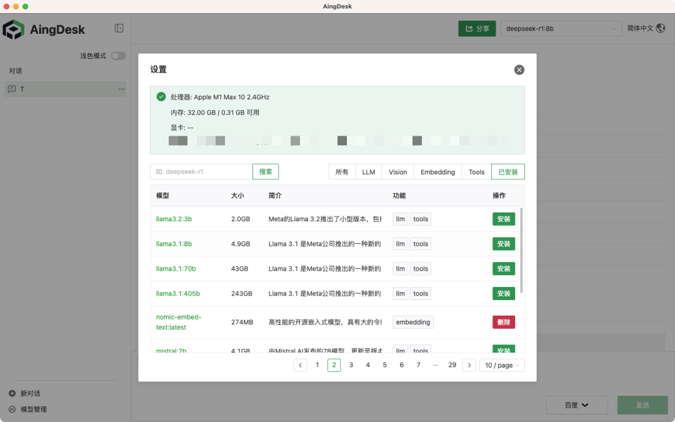The height and width of the screenshot is (422, 675).
Task: Toggle the 浅色模式 light mode switch
Action: point(118,56)
